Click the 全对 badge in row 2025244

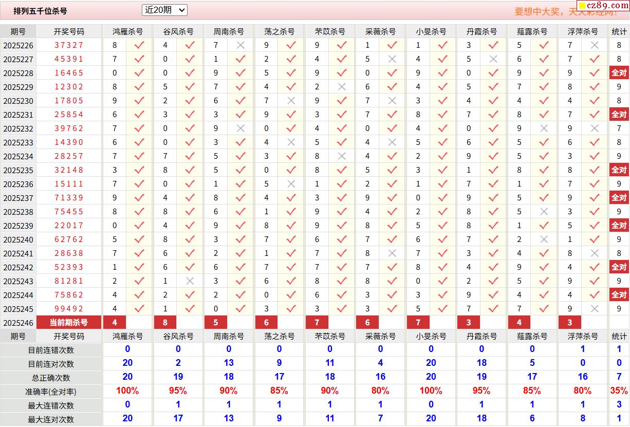(x=619, y=295)
